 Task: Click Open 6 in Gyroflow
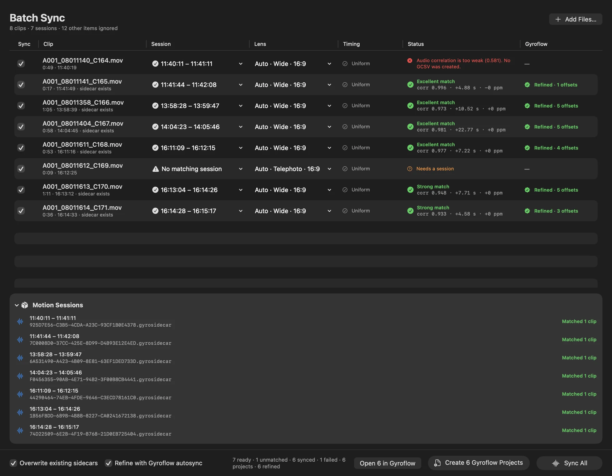[387, 463]
